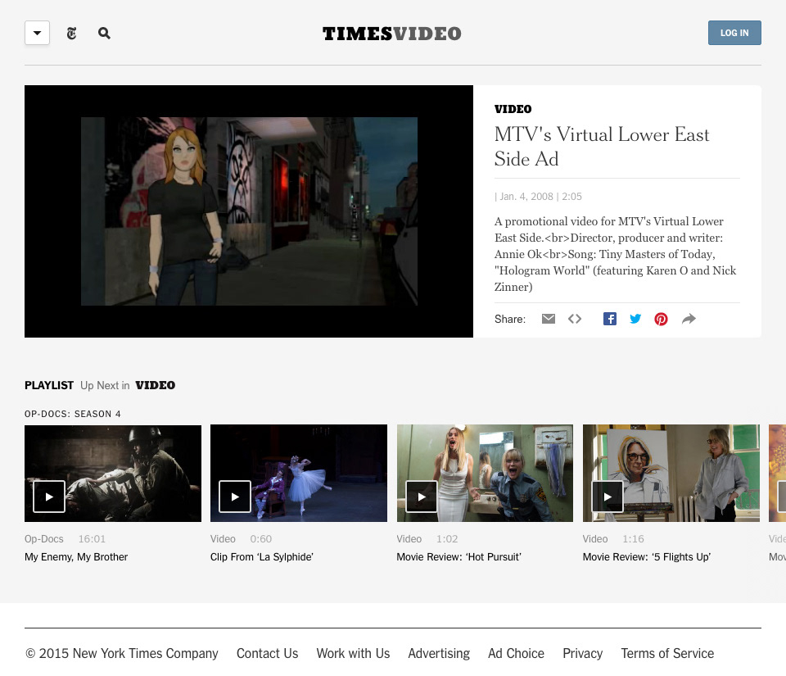Click the 'My Enemy, My Brother' title
Viewport: 786px width, 676px height.
(76, 557)
